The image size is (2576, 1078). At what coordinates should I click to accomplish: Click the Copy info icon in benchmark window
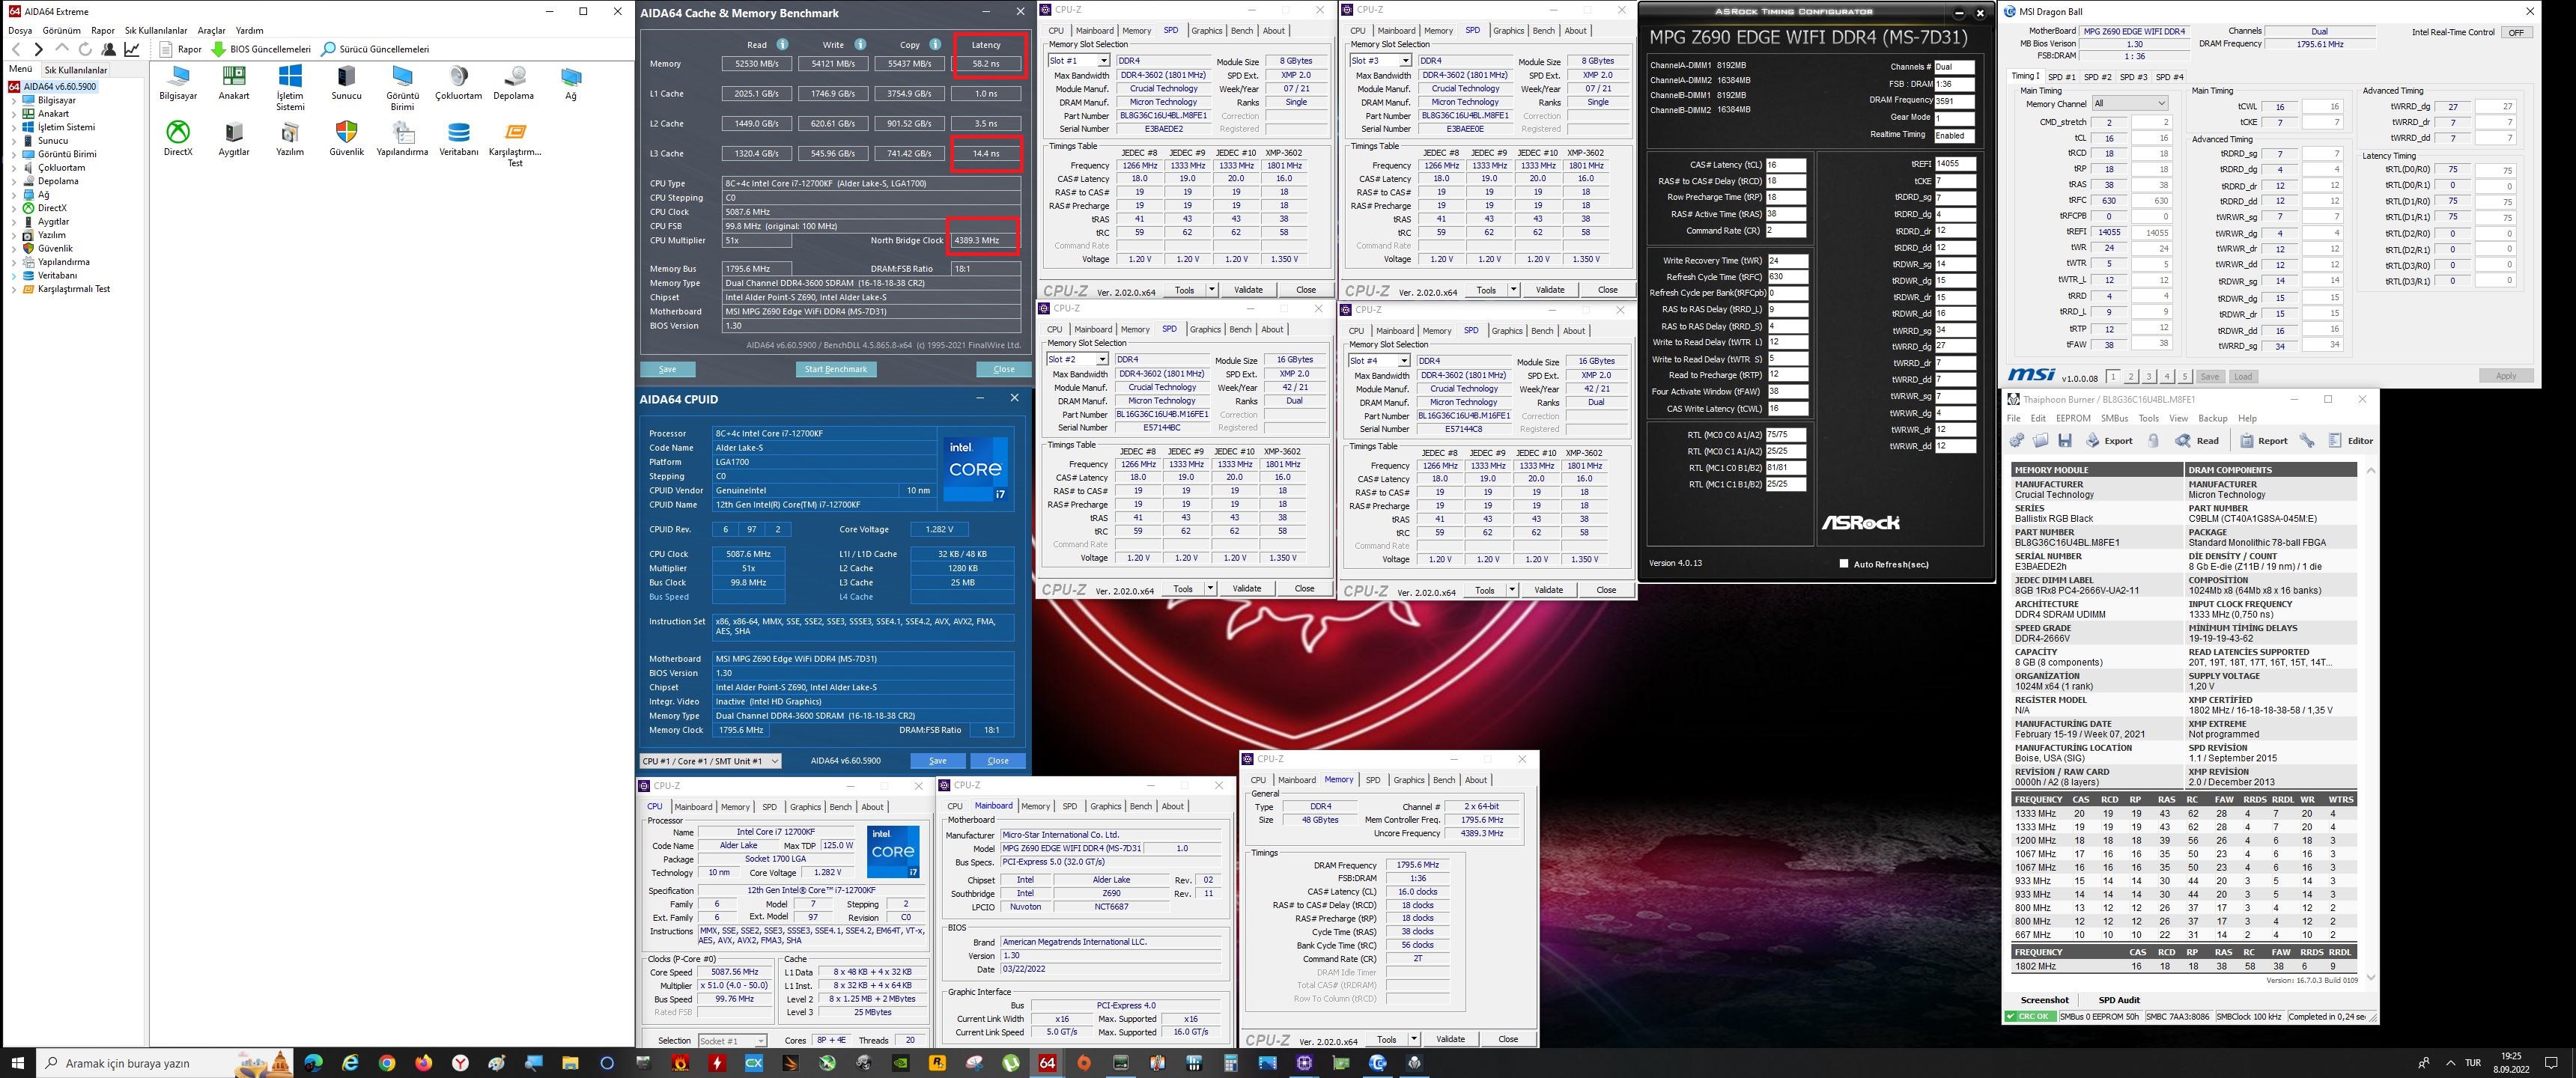[934, 44]
